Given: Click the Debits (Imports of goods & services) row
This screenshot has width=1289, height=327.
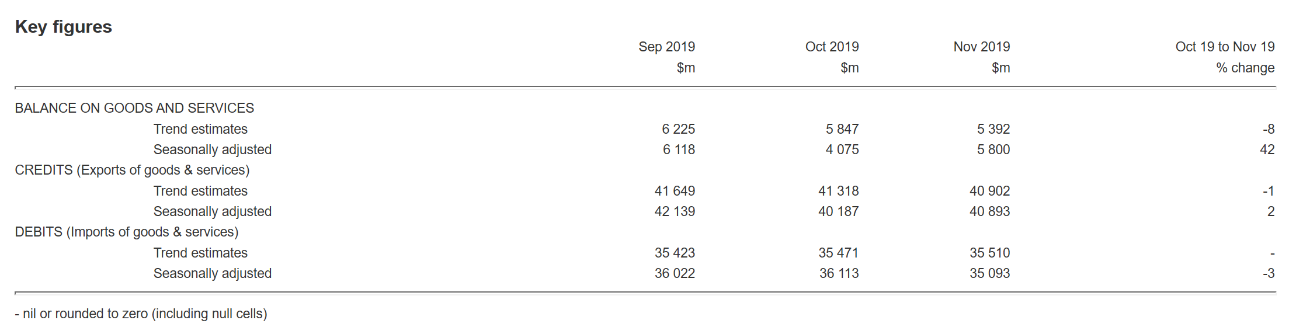Looking at the screenshot, I should tap(127, 232).
